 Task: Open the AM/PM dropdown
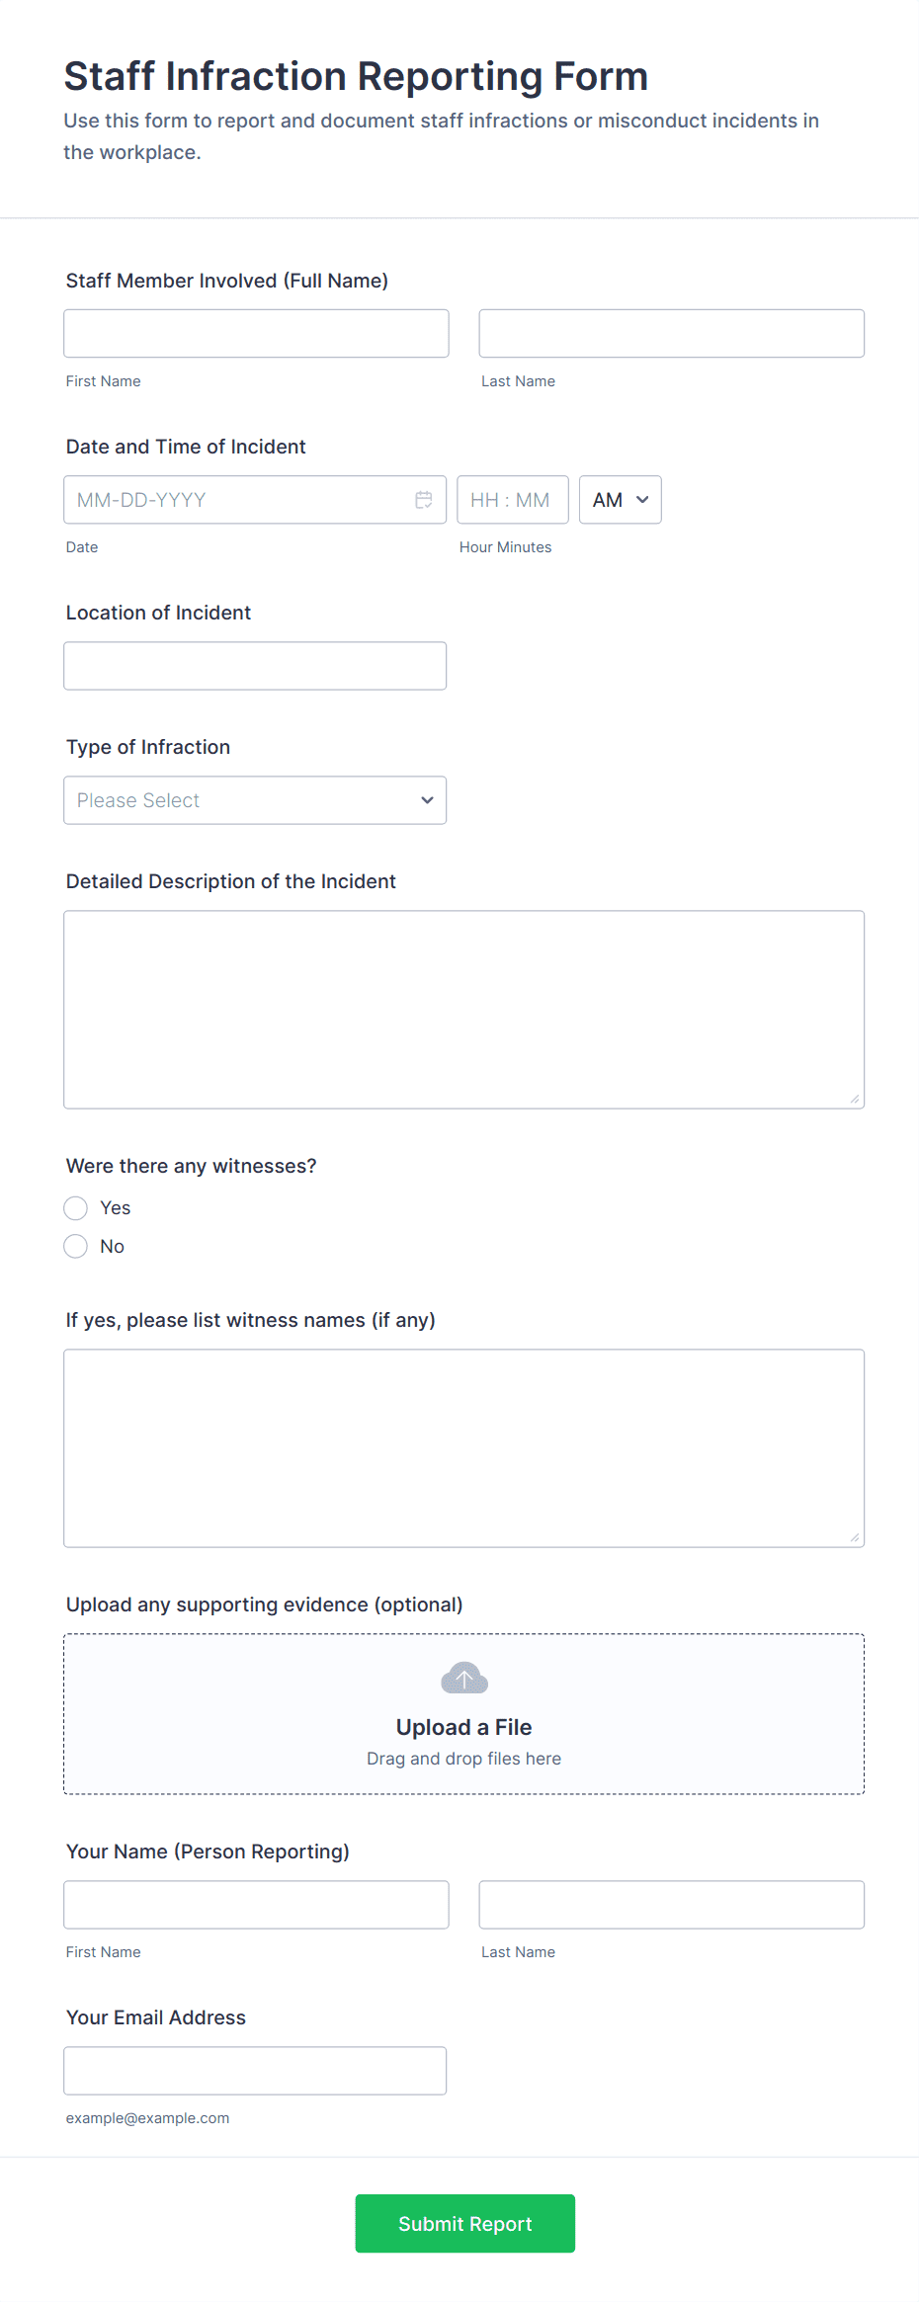620,500
